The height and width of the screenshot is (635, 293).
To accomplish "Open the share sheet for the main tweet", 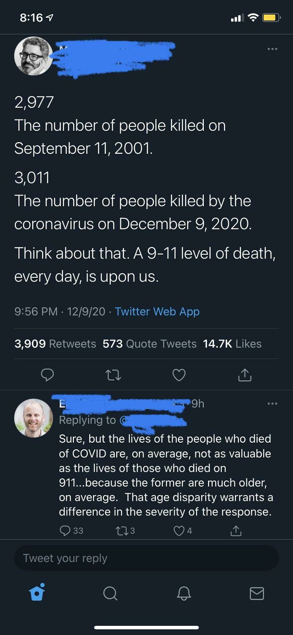I will (x=245, y=375).
